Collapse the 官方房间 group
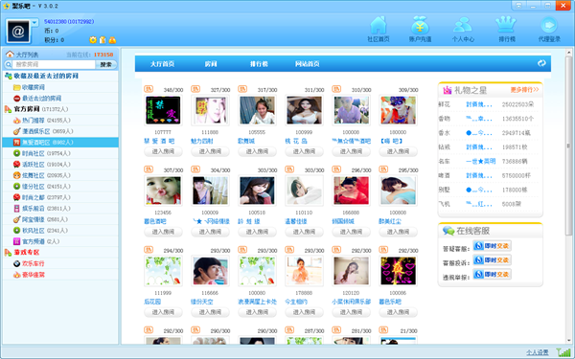Screen dimensions: 575x359 click(8, 109)
